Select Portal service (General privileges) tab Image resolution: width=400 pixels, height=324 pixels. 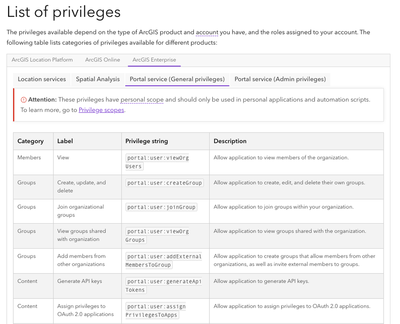point(177,79)
